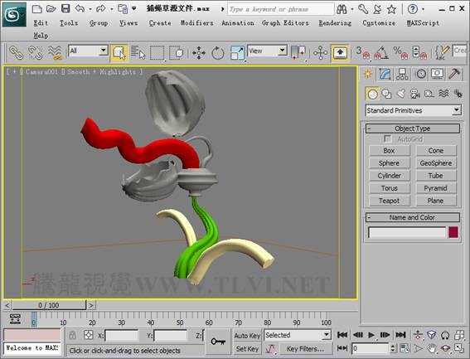Toggle the selection lock padlock
This screenshot has width=470, height=359.
tap(72, 335)
